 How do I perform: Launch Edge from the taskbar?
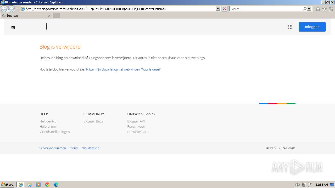click(56, 185)
